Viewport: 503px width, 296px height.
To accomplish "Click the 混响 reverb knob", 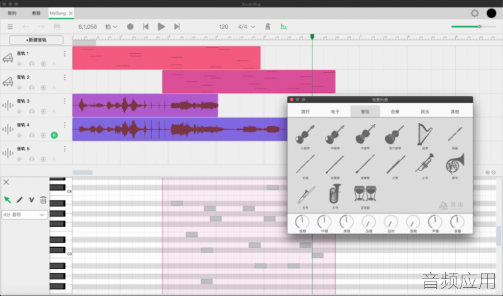I will 413,223.
